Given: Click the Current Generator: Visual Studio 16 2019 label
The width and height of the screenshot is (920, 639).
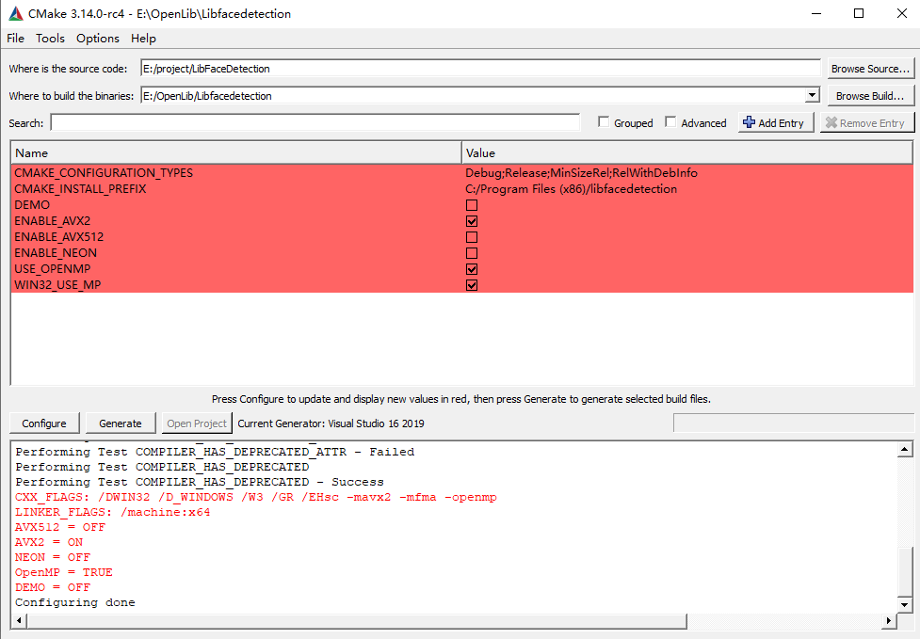Looking at the screenshot, I should click(x=331, y=423).
